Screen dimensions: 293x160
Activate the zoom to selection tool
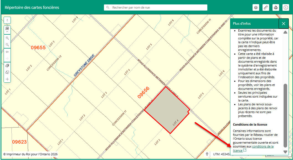pyautogui.click(x=7, y=66)
